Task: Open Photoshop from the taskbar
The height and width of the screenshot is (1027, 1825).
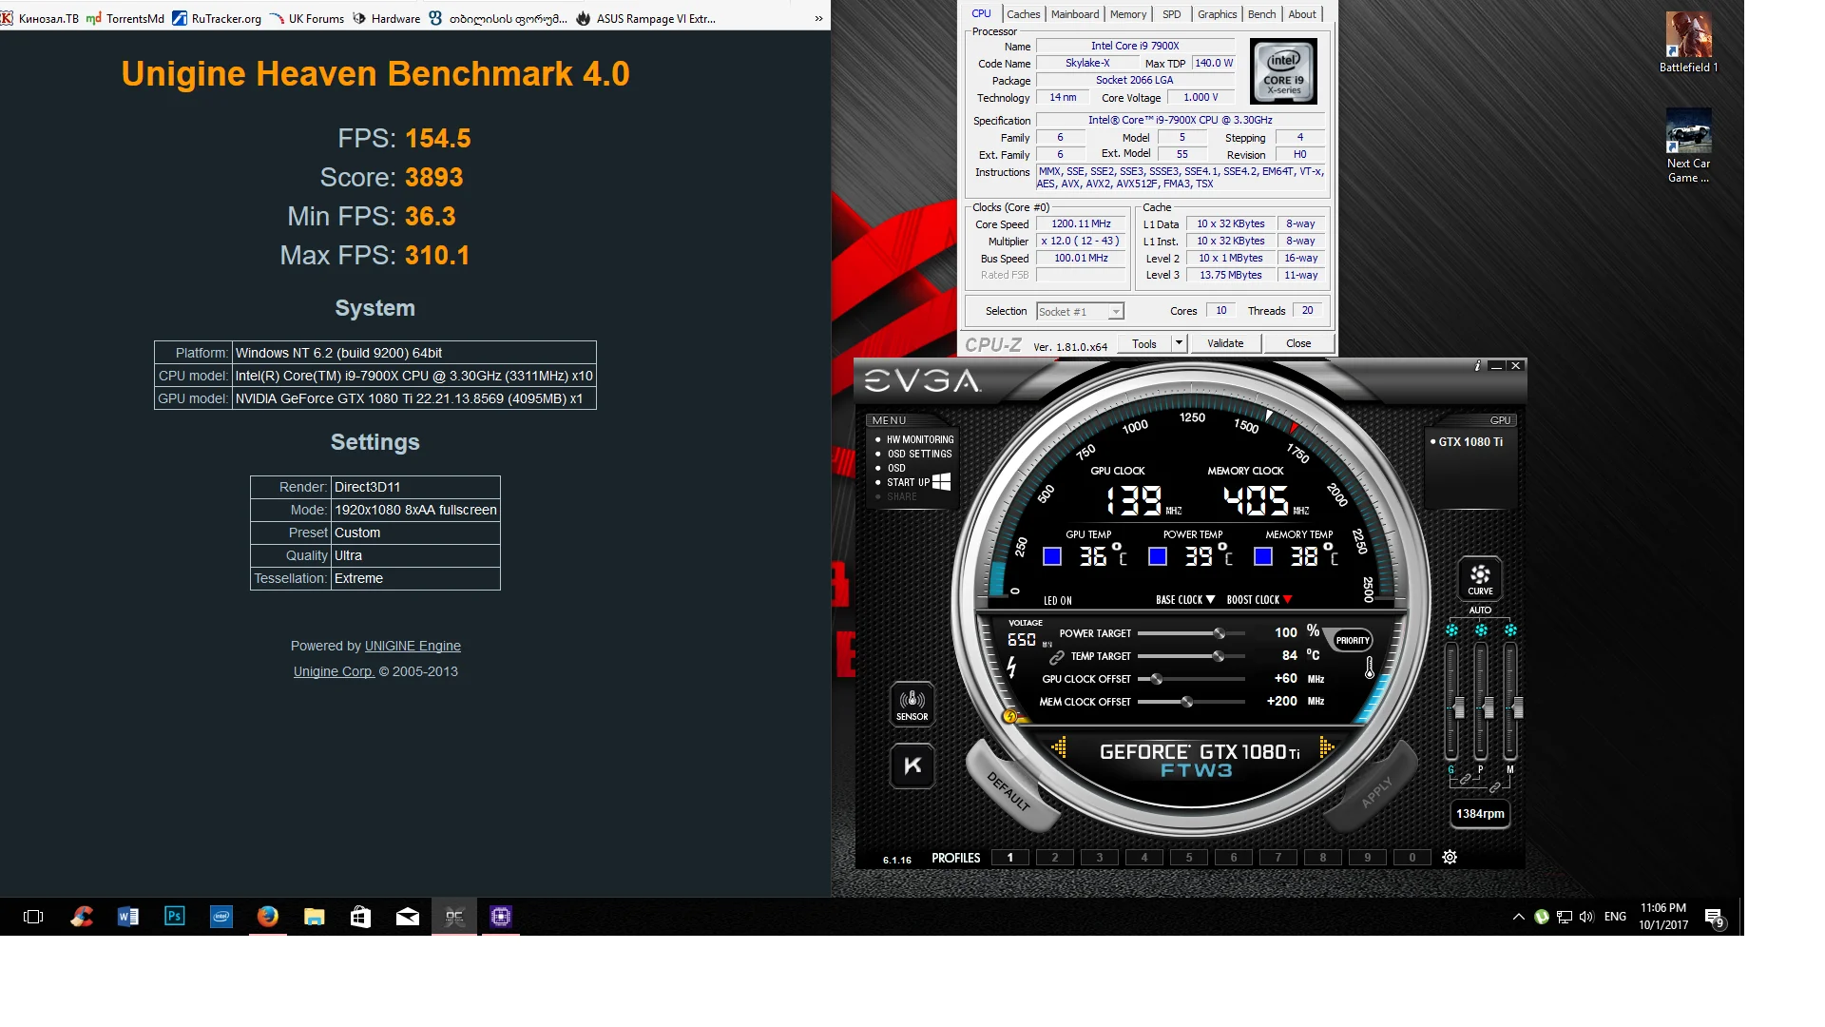Action: coord(175,917)
